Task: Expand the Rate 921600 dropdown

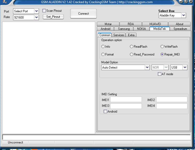Action: (x=36, y=17)
